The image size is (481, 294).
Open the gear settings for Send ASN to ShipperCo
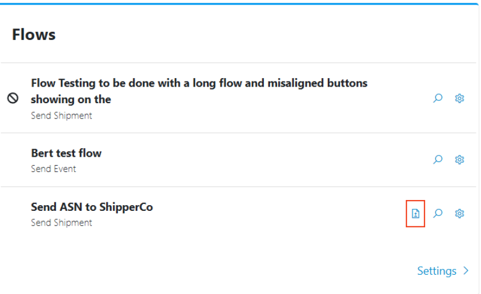(459, 214)
